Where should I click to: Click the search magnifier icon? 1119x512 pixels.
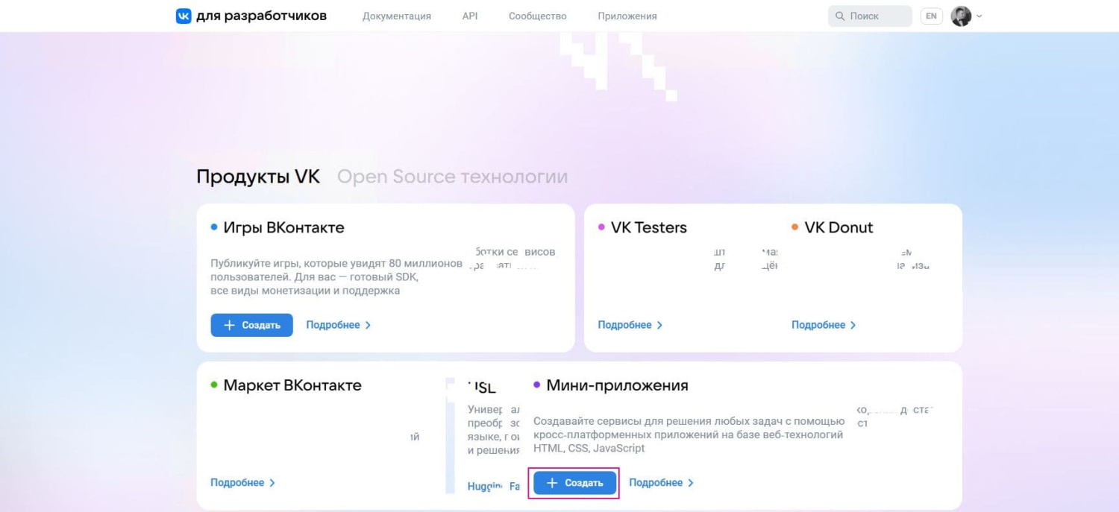click(840, 16)
